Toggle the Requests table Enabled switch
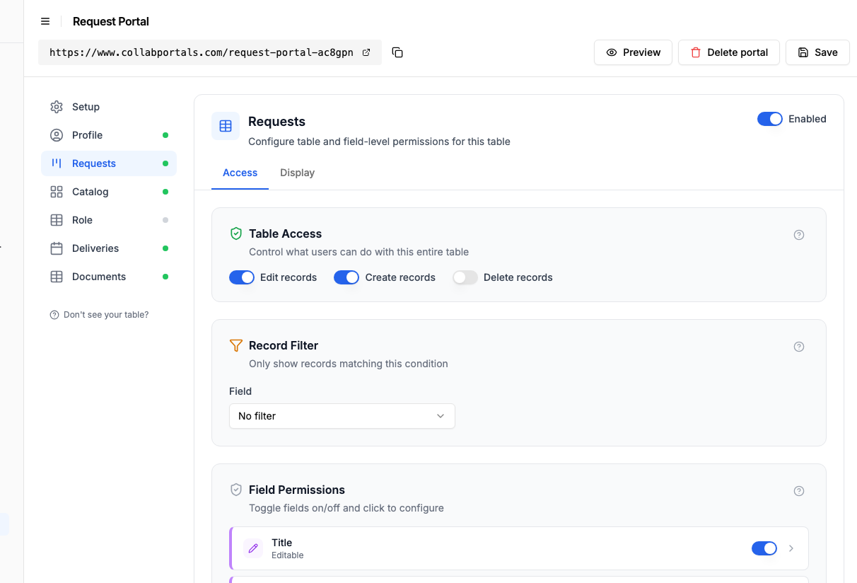Viewport: 857px width, 583px height. pos(770,119)
